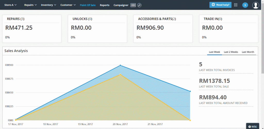This screenshot has width=264, height=129.
Task: Click the RM894.40 total amount received
Action: coord(213,97)
